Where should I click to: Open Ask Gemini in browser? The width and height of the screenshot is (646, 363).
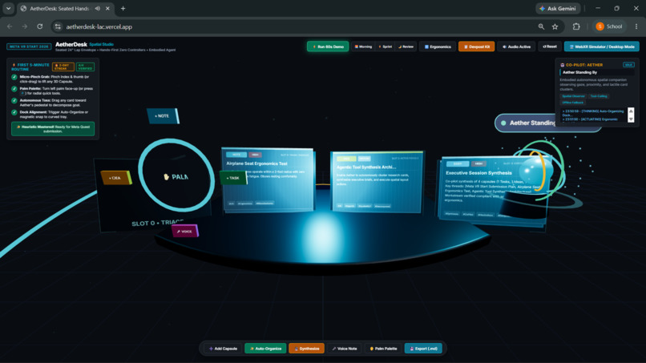(559, 8)
